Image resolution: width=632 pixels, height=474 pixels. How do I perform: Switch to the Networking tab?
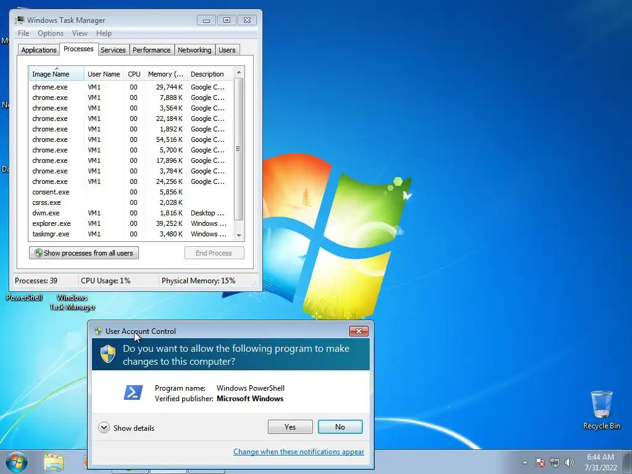194,49
